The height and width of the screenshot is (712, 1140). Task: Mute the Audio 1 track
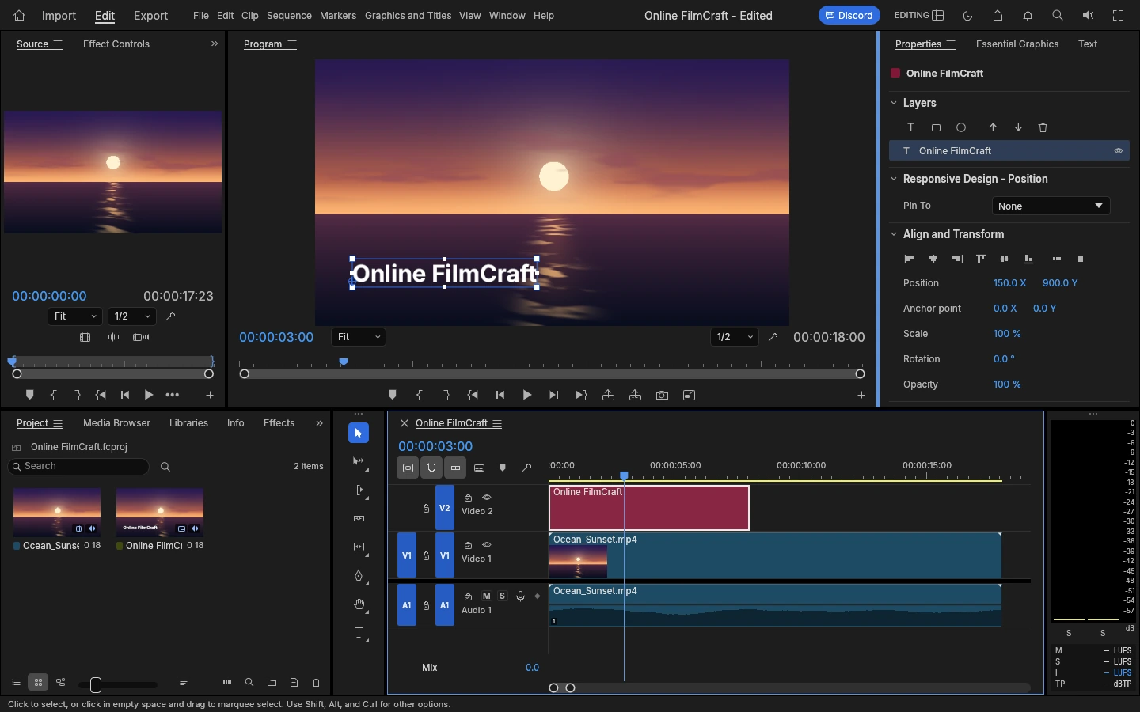pyautogui.click(x=487, y=596)
